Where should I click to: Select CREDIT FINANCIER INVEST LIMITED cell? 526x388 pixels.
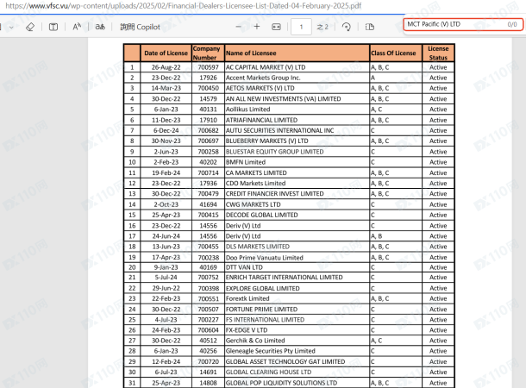[x=297, y=193]
